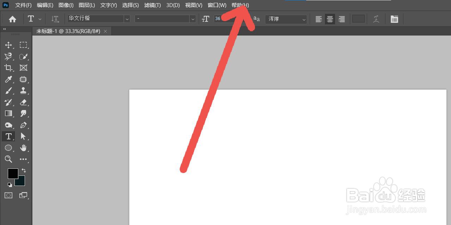Select the Spot Healing Brush tool

tap(23, 79)
